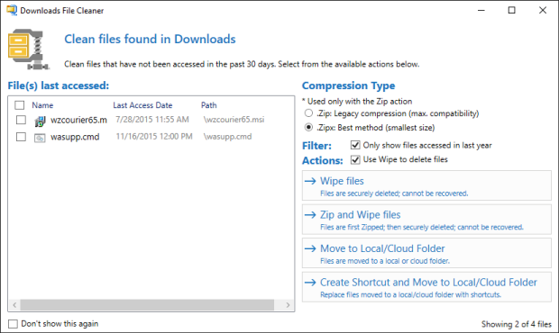Toggle Only show files accessed in last year

pos(355,145)
